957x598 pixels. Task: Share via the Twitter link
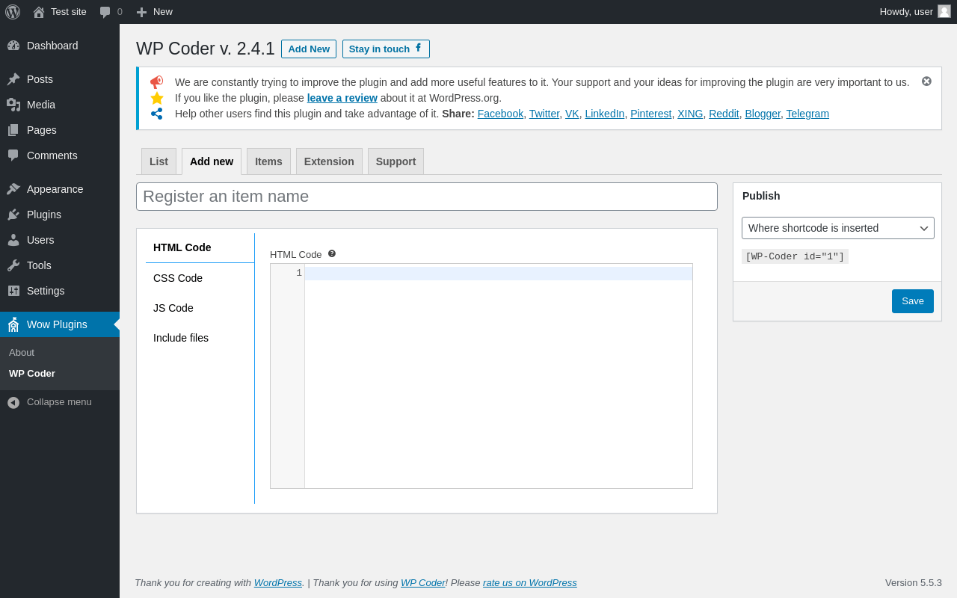coord(544,114)
